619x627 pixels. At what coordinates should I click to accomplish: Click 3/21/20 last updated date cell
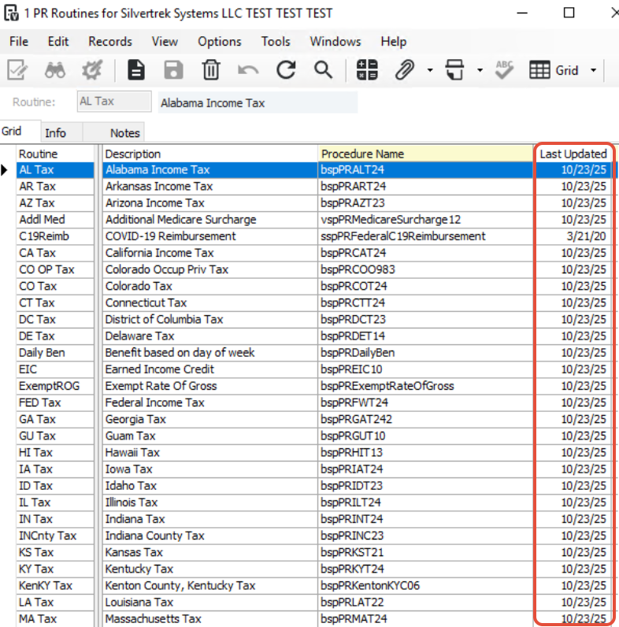click(573, 236)
